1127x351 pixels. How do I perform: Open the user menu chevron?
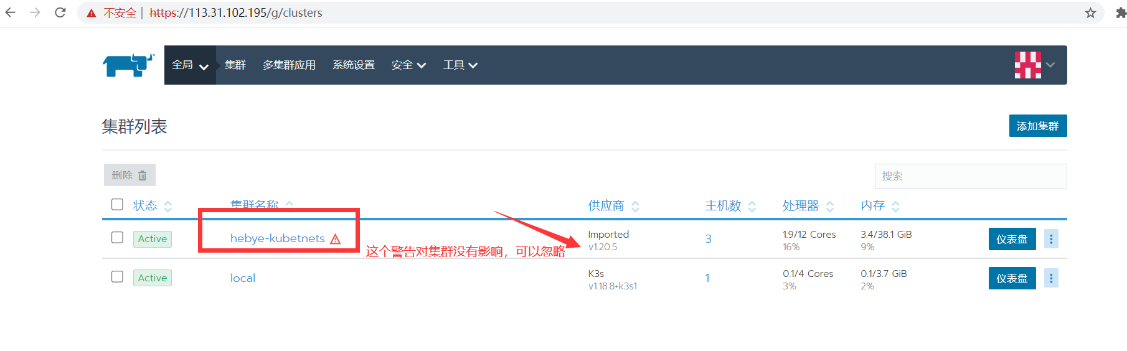coord(1051,65)
